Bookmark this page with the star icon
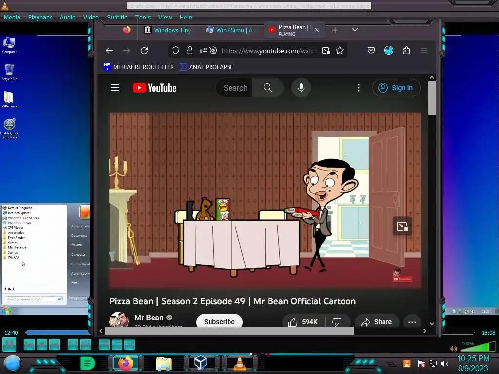499x374 pixels. coord(340,50)
